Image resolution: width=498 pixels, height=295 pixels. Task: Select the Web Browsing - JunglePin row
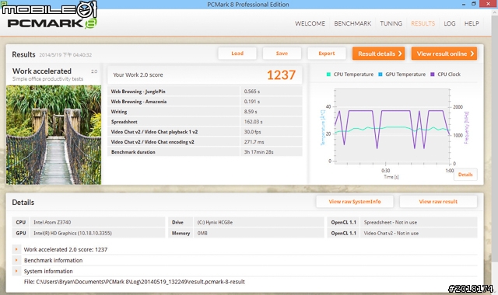pos(205,92)
